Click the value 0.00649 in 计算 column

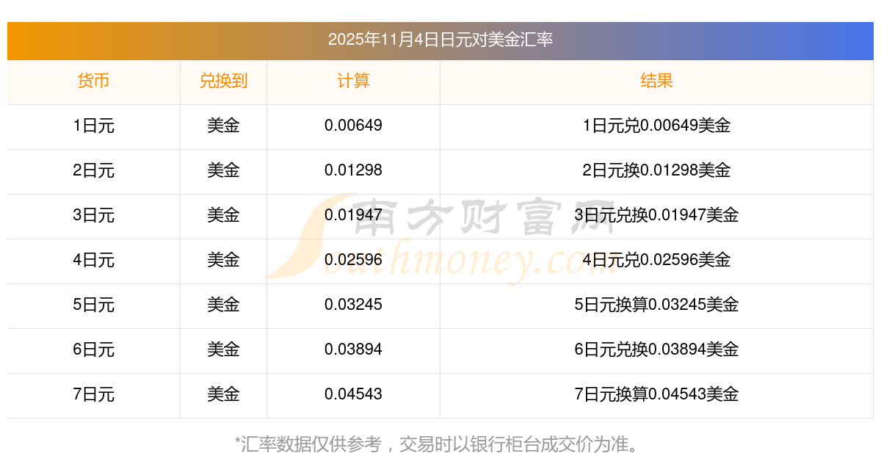tap(353, 126)
